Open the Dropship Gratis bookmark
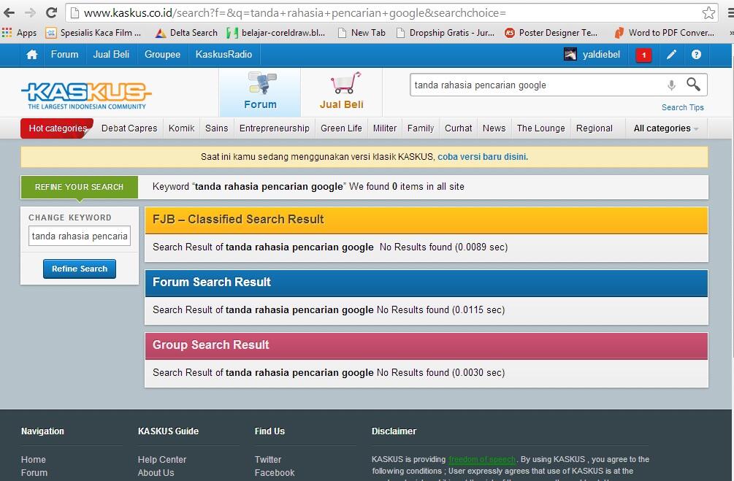This screenshot has width=734, height=481. [x=446, y=33]
